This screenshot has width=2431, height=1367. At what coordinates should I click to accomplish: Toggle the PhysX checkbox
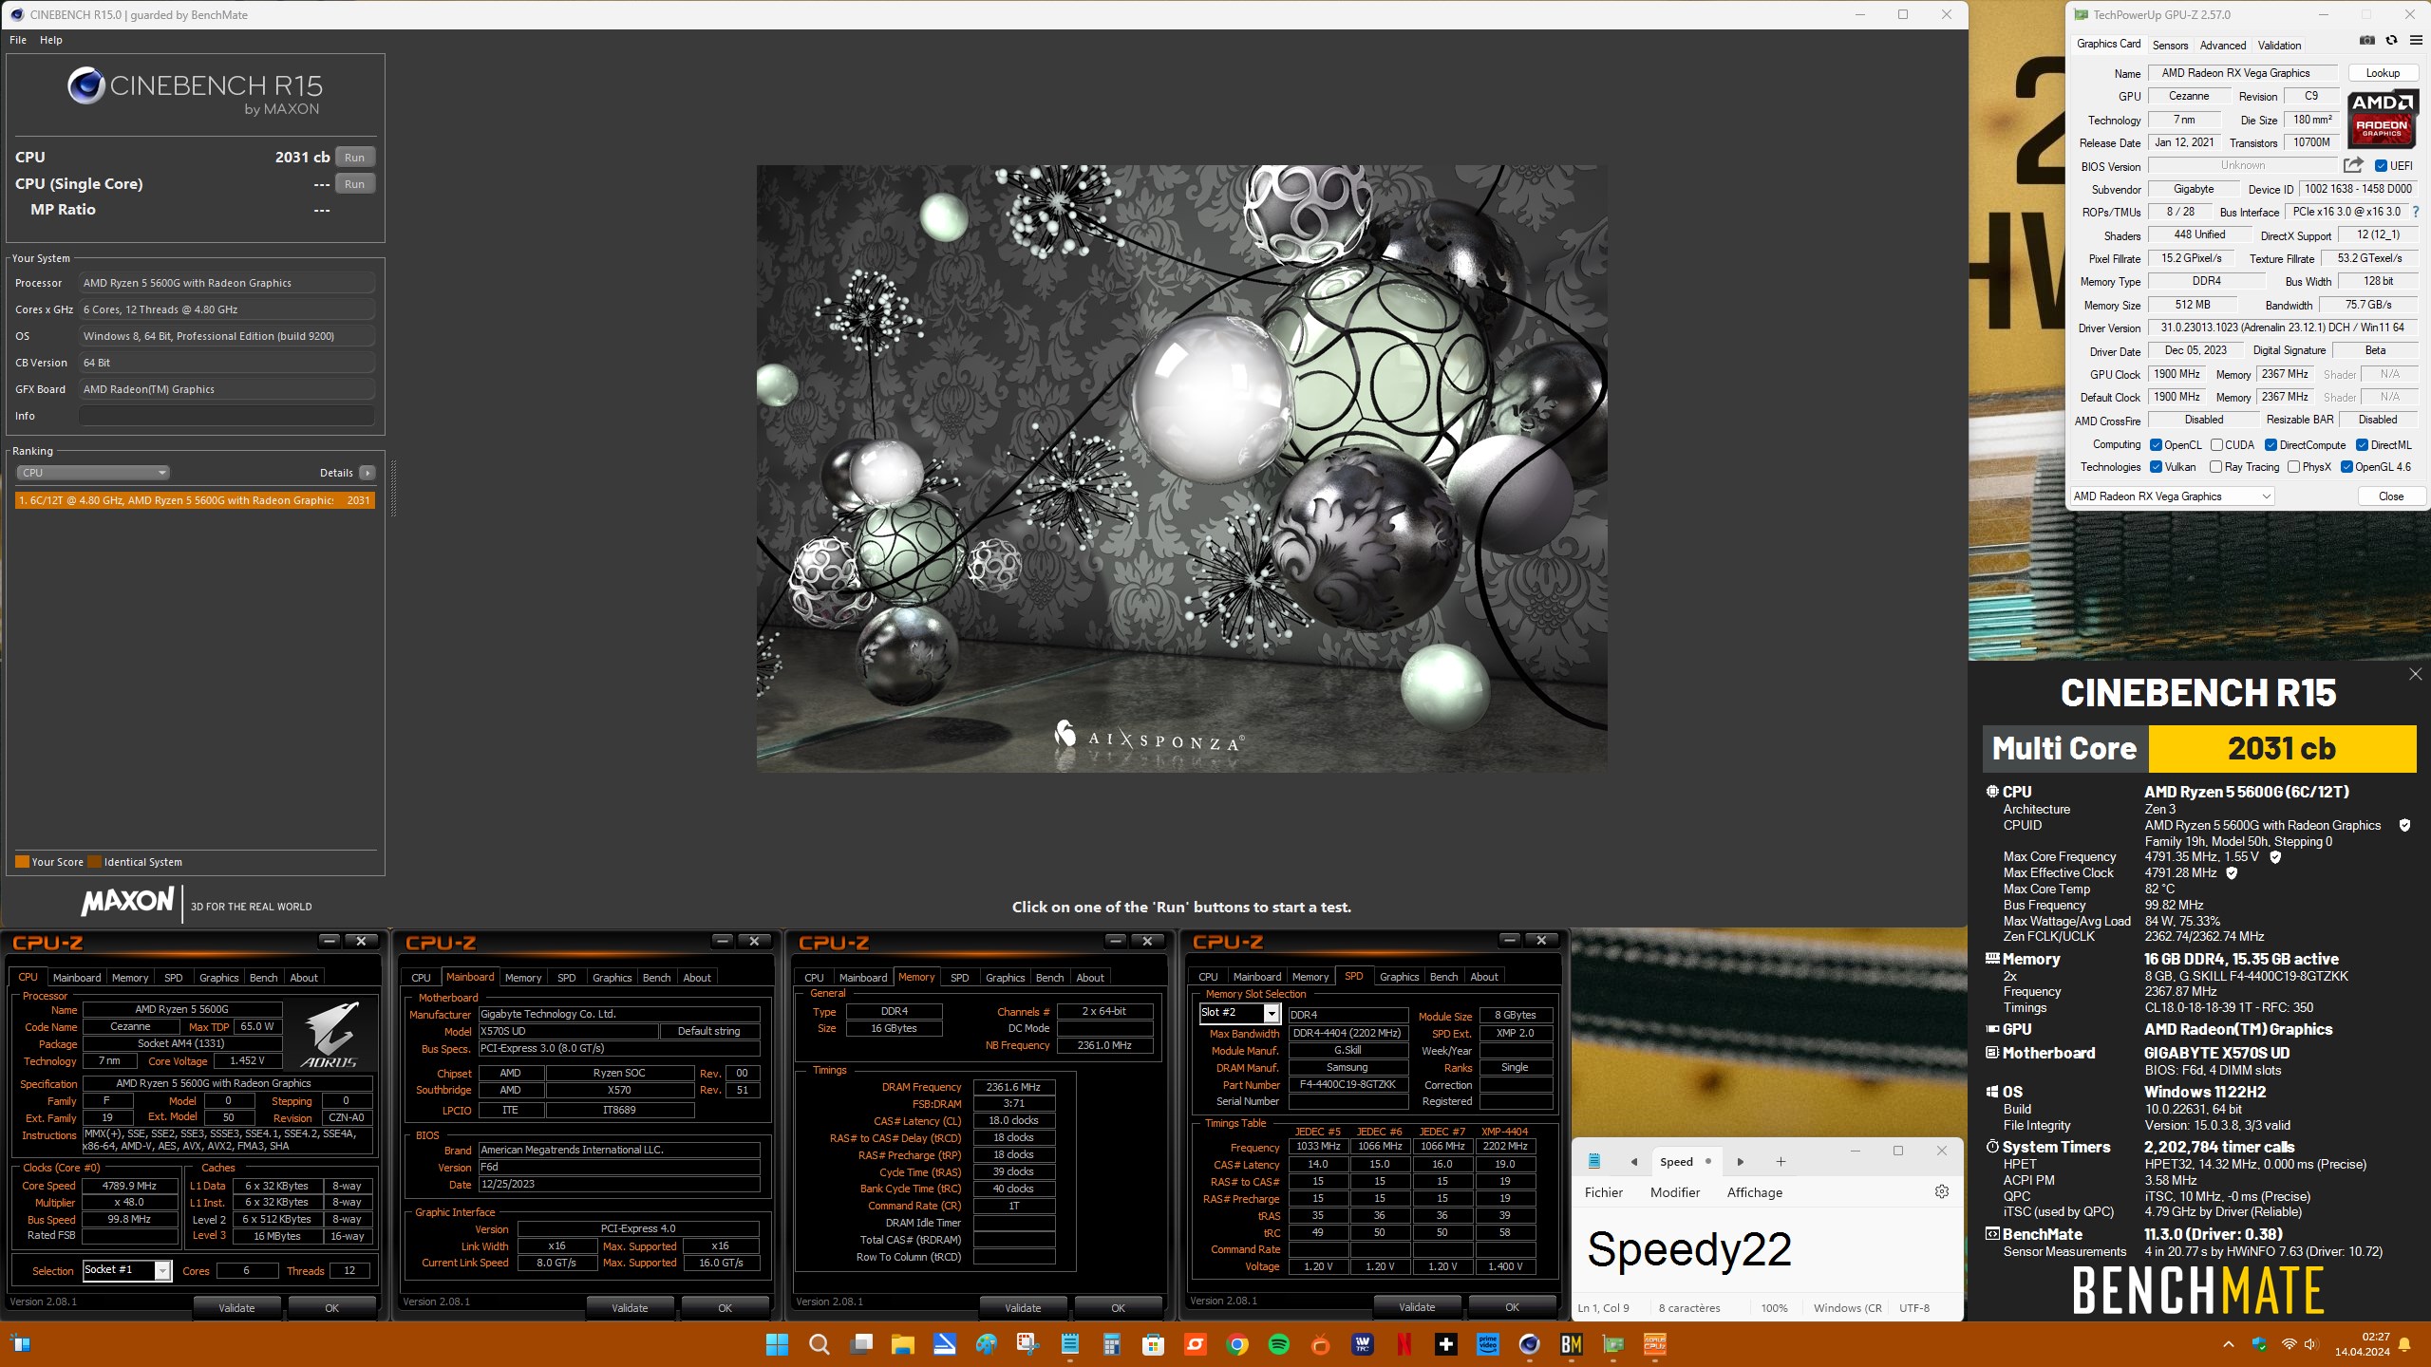2293,467
